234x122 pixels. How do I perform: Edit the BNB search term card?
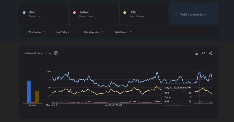[x=144, y=14]
